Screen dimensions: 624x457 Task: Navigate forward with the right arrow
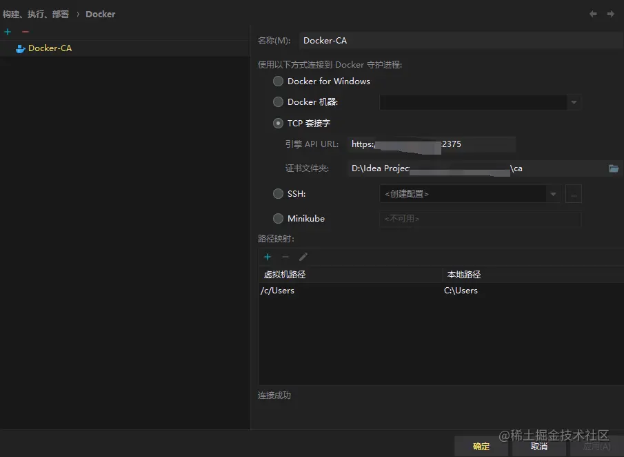pos(610,14)
